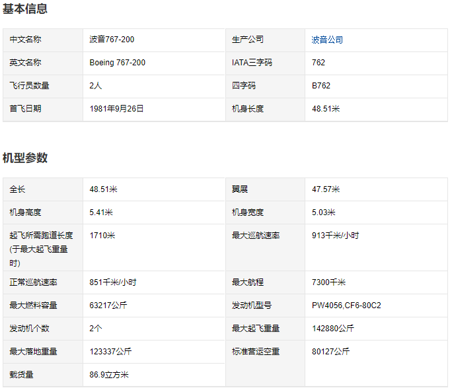Click the 中文名称 label
Viewport: 450px width, 390px height.
[25, 40]
